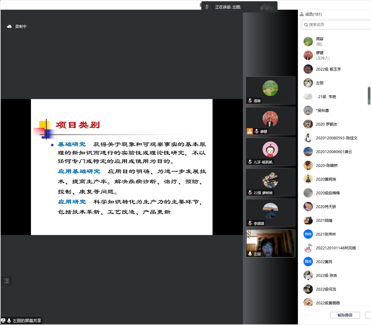Screen dimensions: 371x325
Task: Open the list panel icon at lower left
Action: [6, 281]
